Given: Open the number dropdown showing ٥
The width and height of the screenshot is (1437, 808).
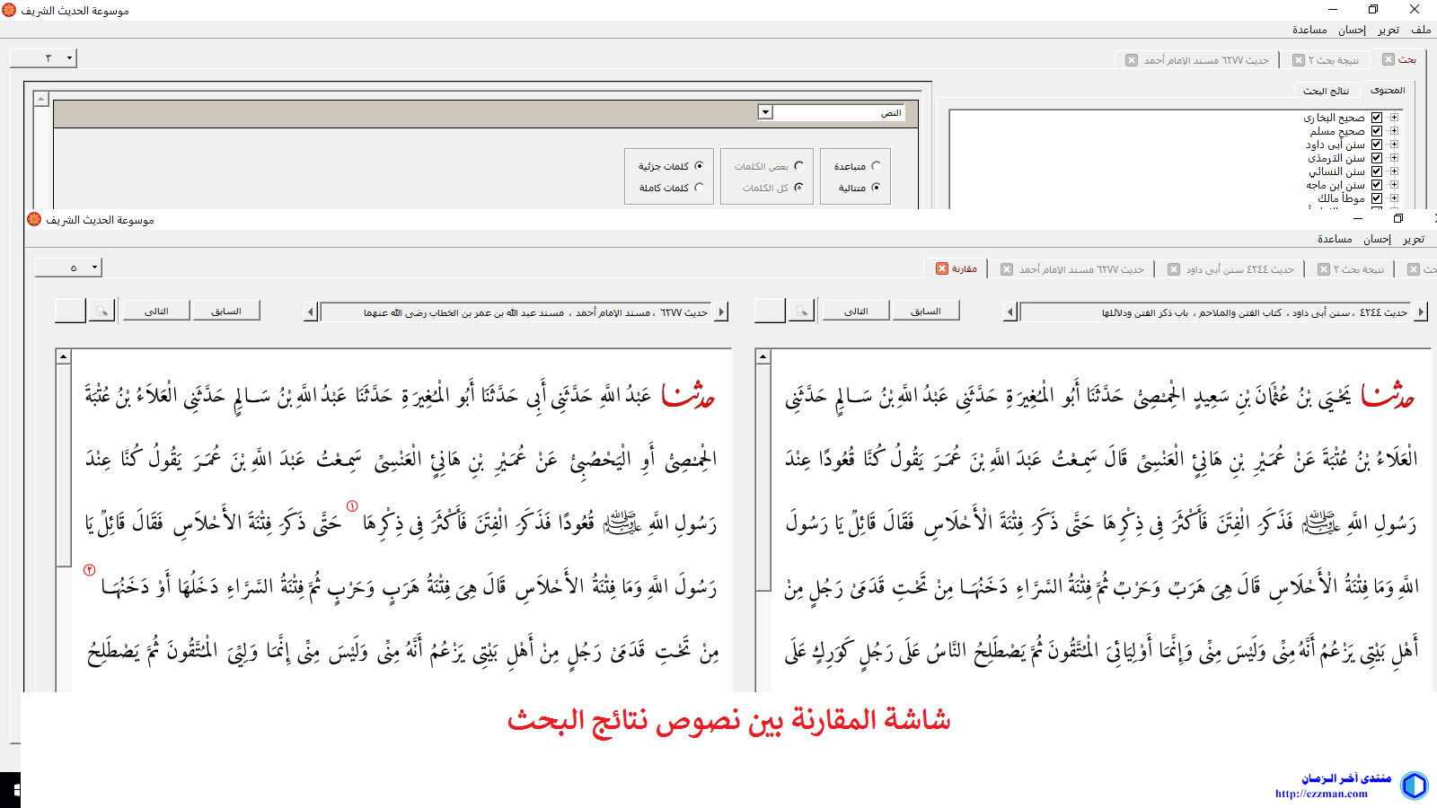Looking at the screenshot, I should point(94,268).
